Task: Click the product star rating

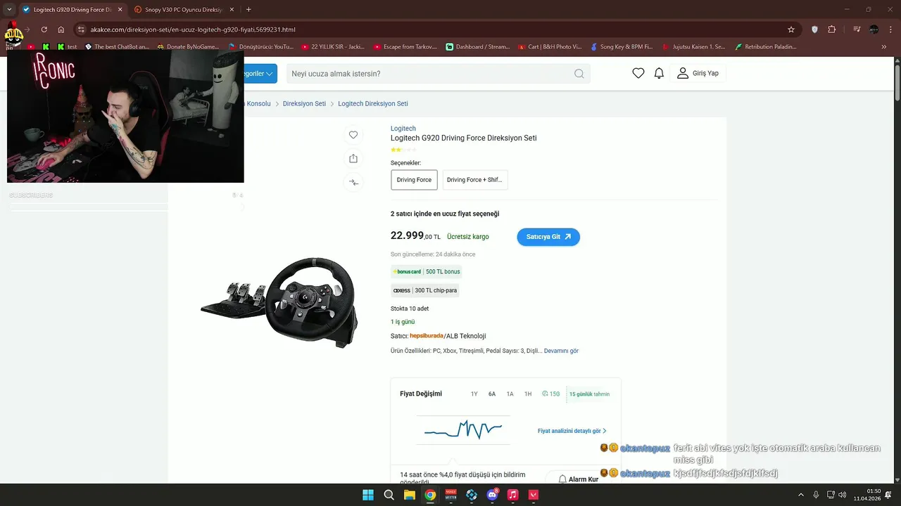Action: point(403,150)
